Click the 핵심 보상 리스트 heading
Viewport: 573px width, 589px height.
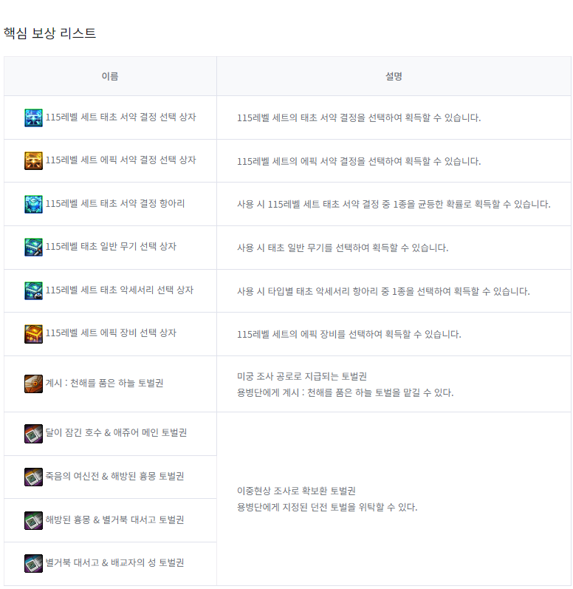pyautogui.click(x=49, y=33)
